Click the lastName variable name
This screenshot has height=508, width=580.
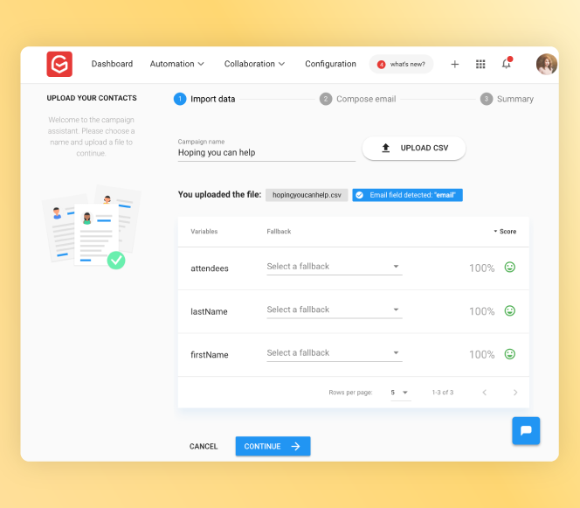point(209,312)
